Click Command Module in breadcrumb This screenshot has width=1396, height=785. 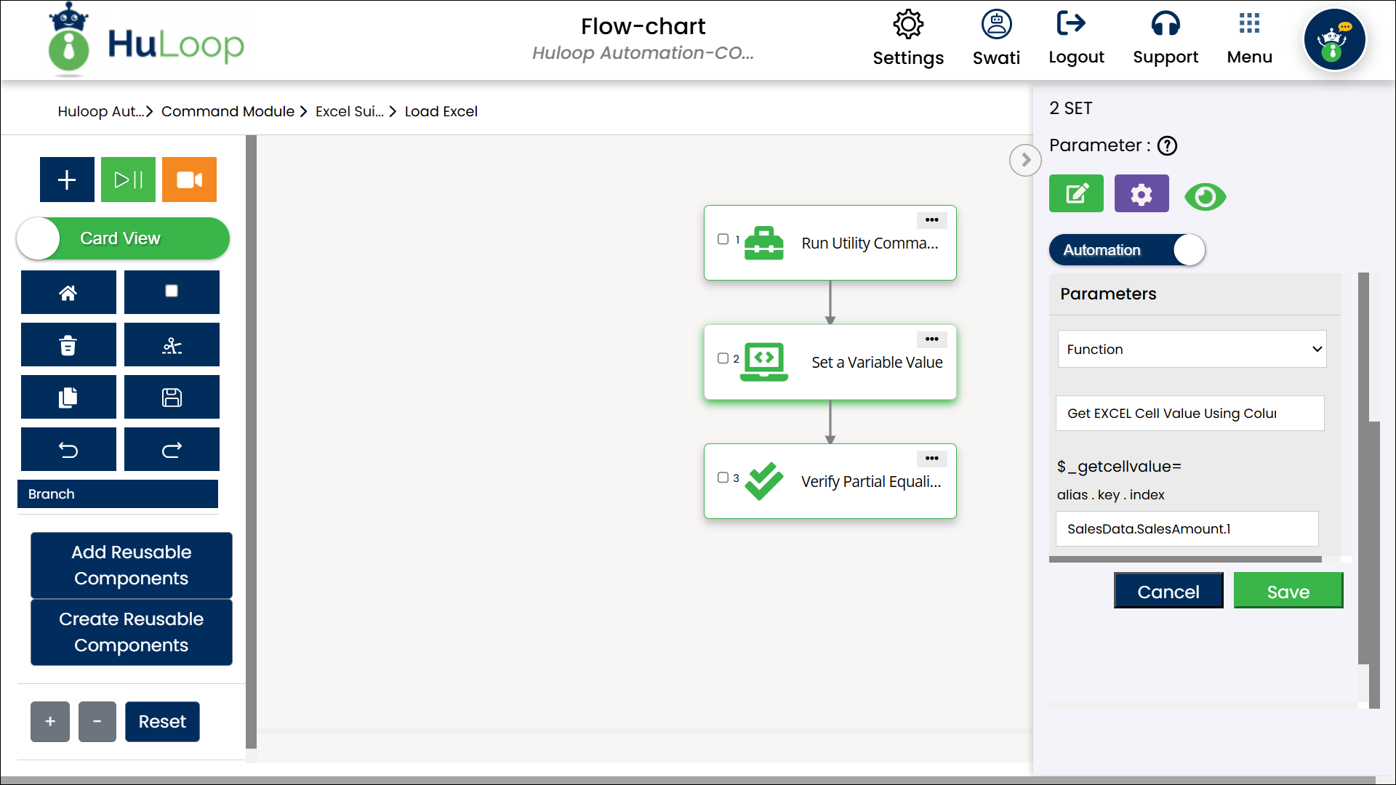228,111
